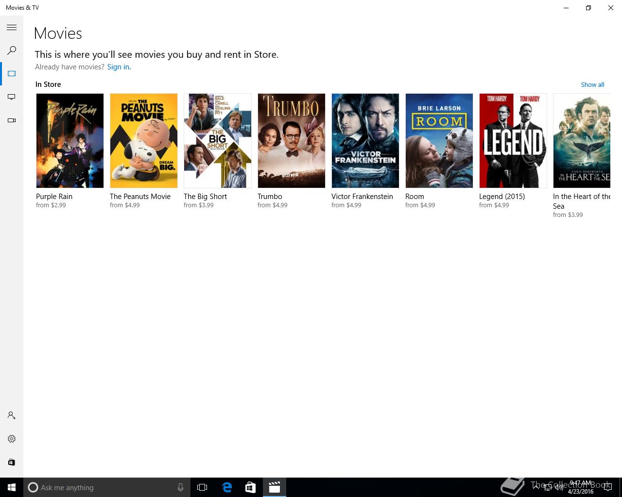Open In the Heart of the Sea poster

coord(582,141)
